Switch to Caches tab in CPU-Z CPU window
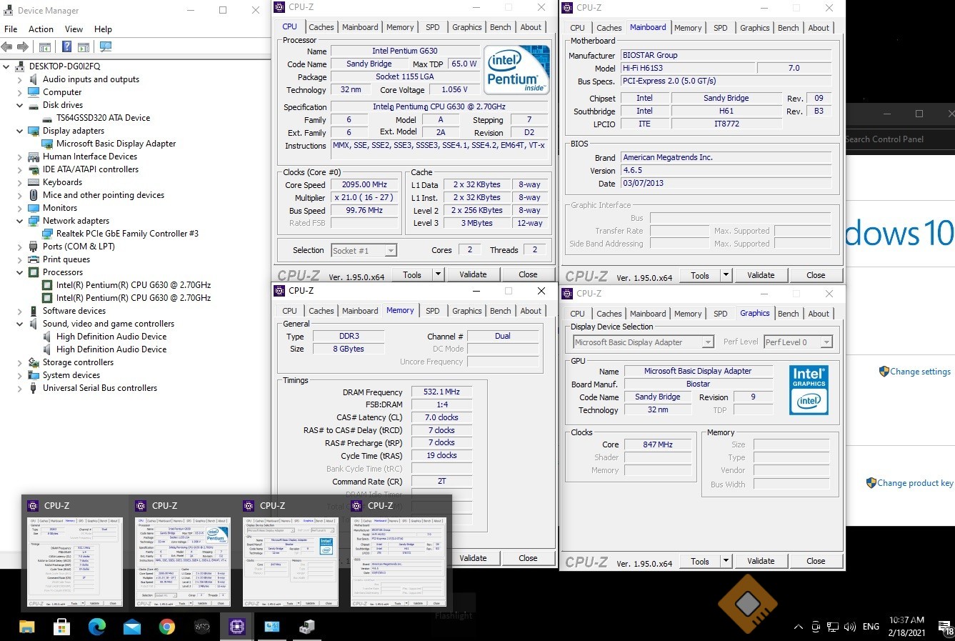The width and height of the screenshot is (955, 641). point(321,27)
